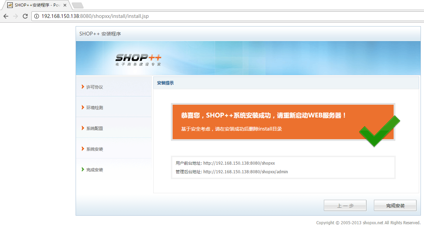Click the 安装提示 panel heading

coord(165,83)
